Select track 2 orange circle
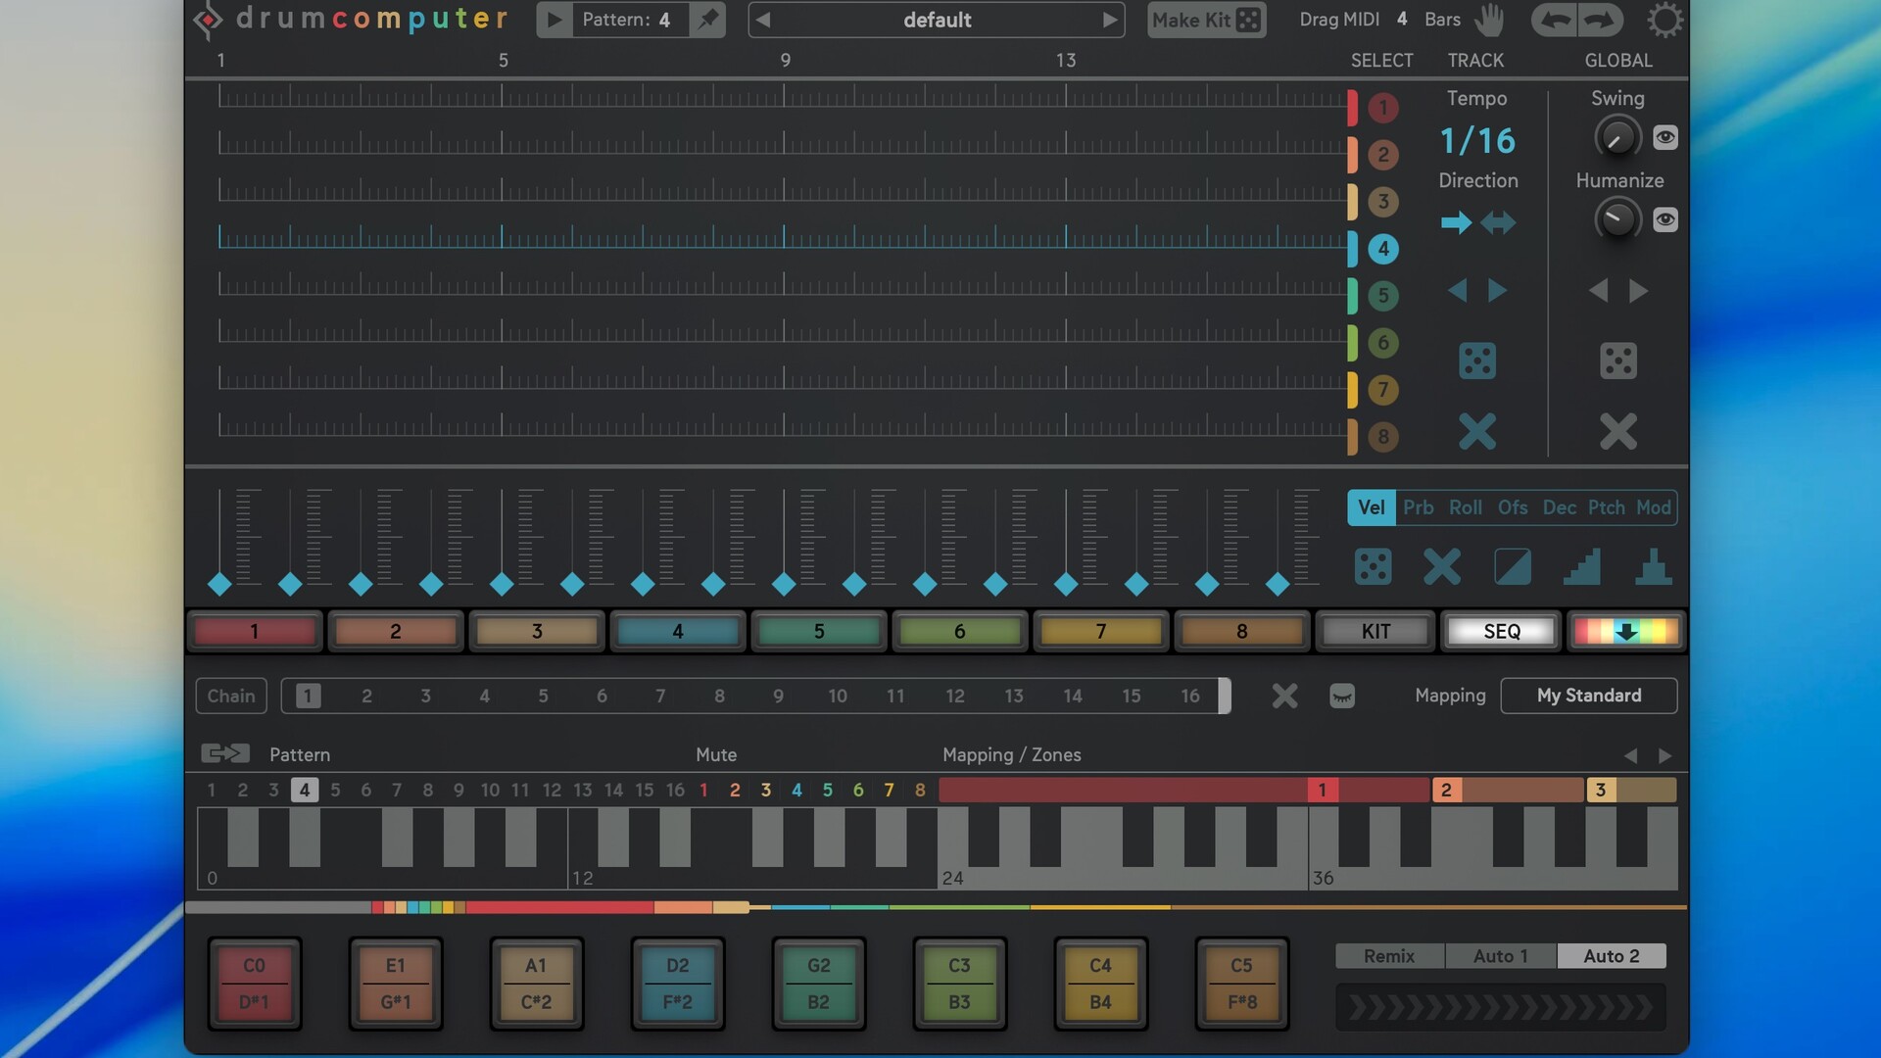This screenshot has height=1058, width=1881. (1382, 155)
